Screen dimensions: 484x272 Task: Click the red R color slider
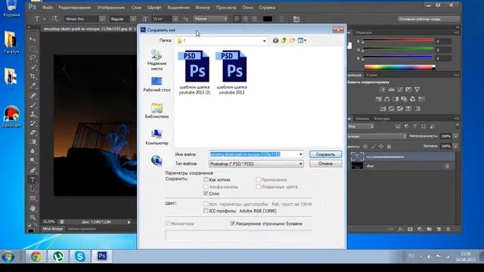click(398, 41)
